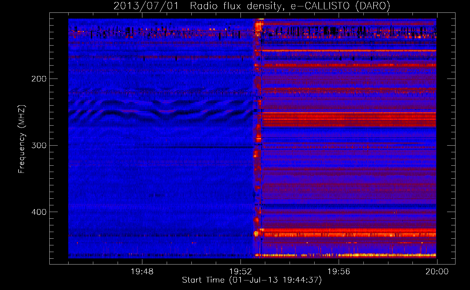Click the 20:00 time tick label
Viewport: 470px width, 290px height.
coord(437,272)
